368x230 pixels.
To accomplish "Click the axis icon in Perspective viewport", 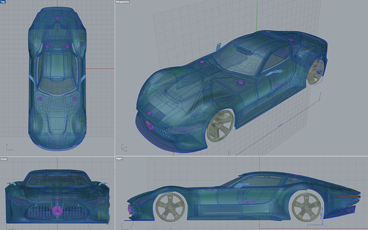I will [125, 147].
